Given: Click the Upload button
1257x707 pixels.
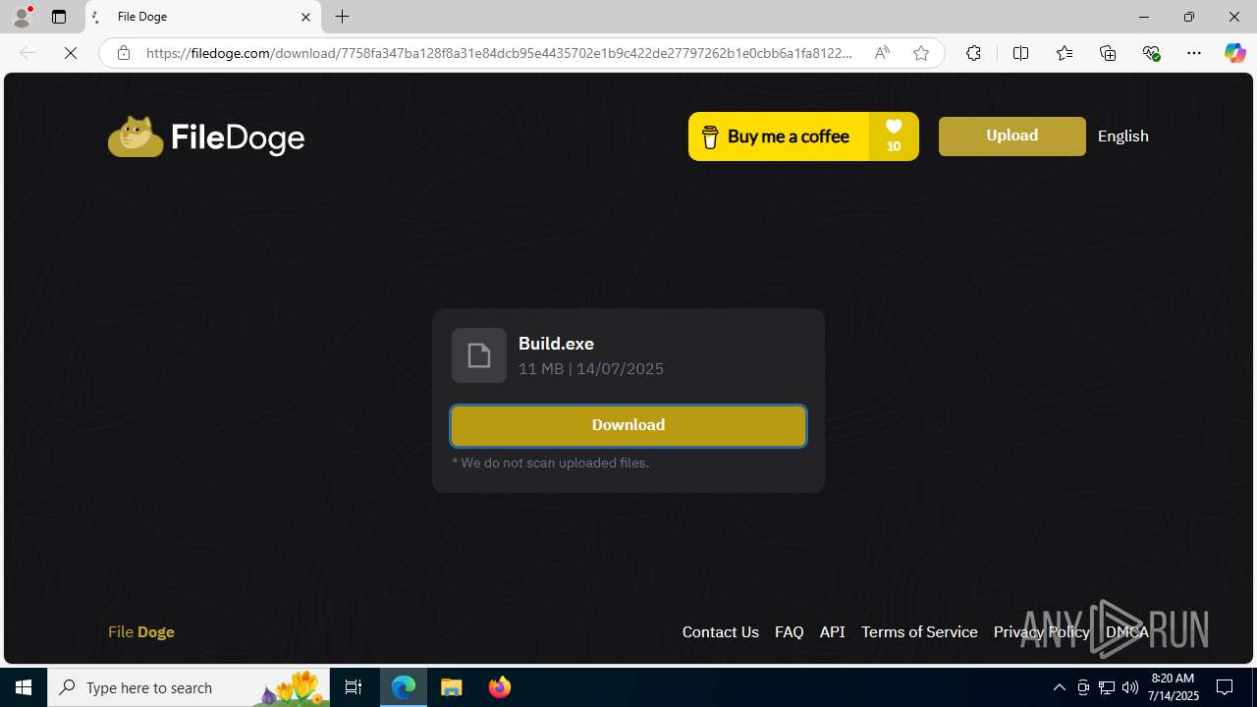Looking at the screenshot, I should [1012, 136].
